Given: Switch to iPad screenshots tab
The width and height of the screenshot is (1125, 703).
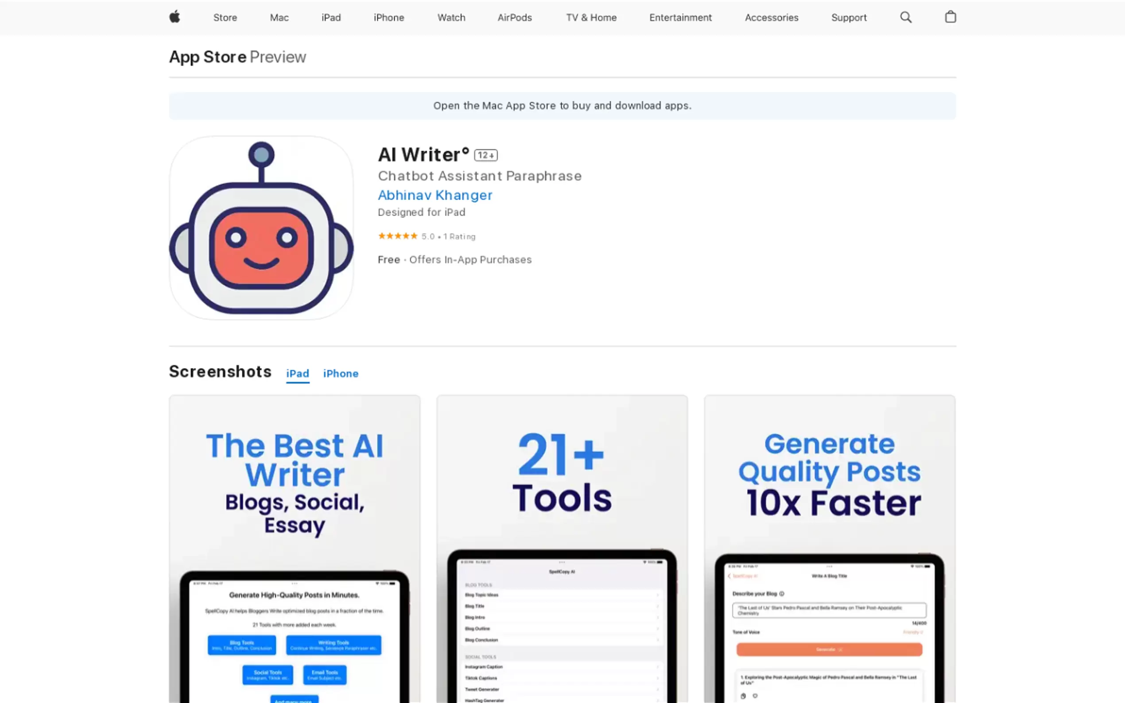Looking at the screenshot, I should click(298, 373).
